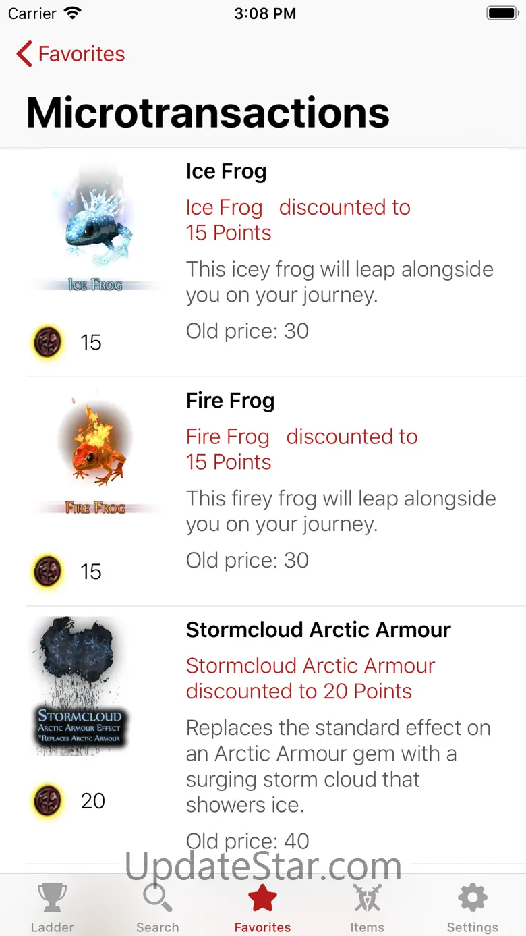526x936 pixels.
Task: Tap Fire Frog discounted to 15 Points
Action: [x=302, y=449]
